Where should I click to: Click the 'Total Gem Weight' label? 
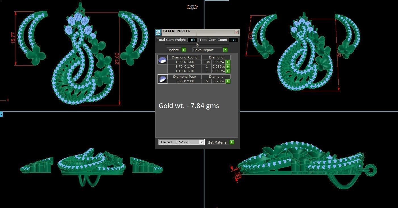pyautogui.click(x=171, y=40)
